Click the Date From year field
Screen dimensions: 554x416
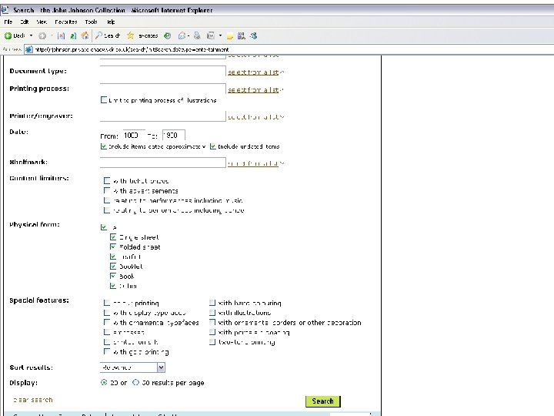pos(134,135)
